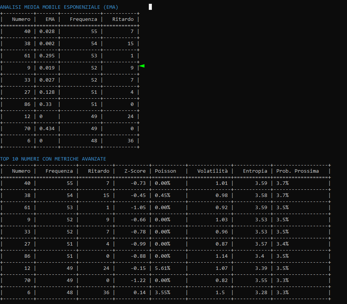
Task: Click the Z-Score column header
Action: pyautogui.click(x=135, y=171)
